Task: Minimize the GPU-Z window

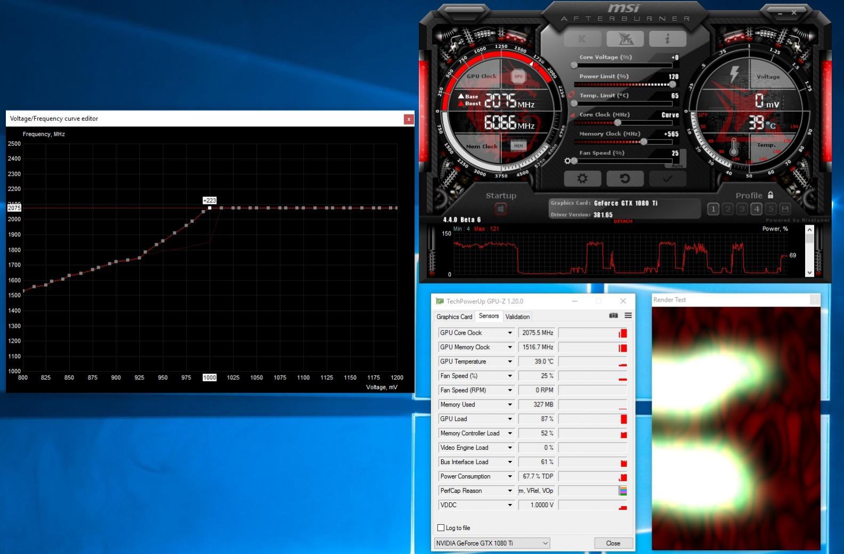Action: [574, 301]
